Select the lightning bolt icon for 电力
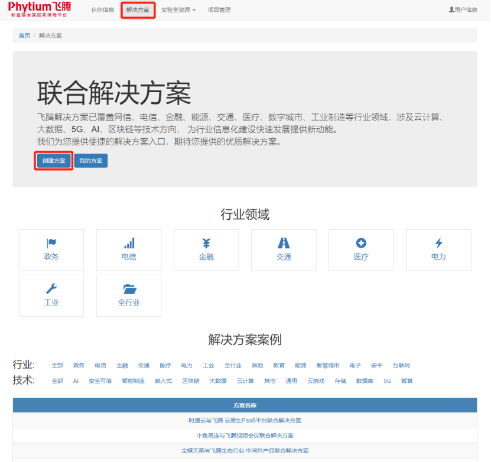This screenshot has height=462, width=491. pos(438,243)
